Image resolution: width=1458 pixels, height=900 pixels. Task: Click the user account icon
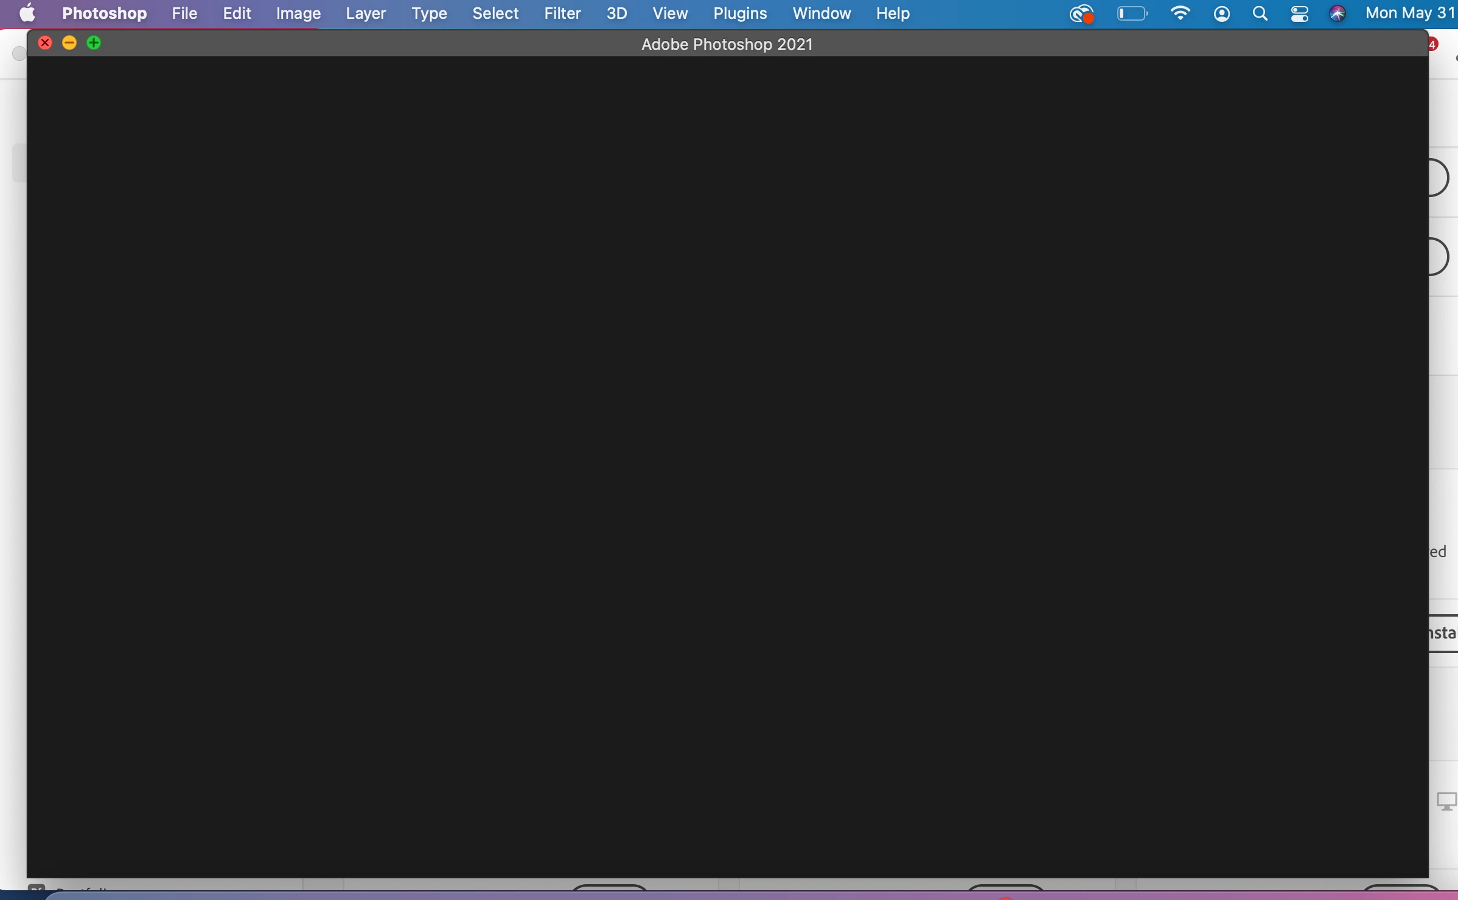1222,13
